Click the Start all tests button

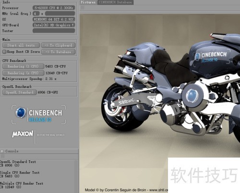tap(21, 45)
